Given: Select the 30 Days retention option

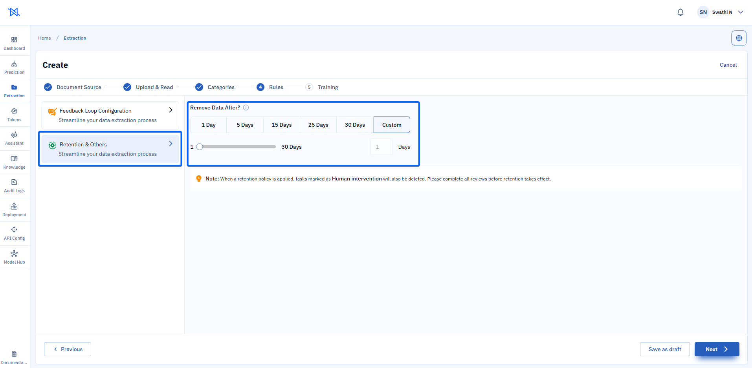Looking at the screenshot, I should pyautogui.click(x=355, y=125).
